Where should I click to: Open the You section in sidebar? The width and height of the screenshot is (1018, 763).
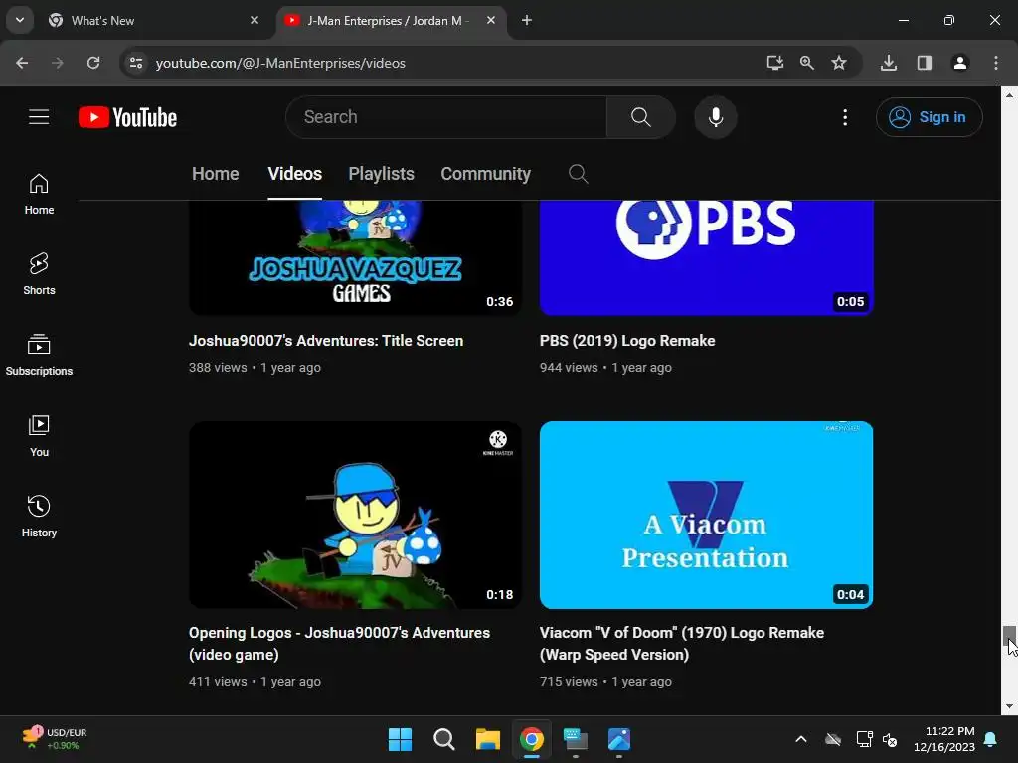[39, 436]
